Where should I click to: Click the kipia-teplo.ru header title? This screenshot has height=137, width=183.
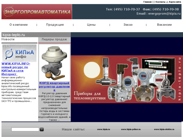14,35
